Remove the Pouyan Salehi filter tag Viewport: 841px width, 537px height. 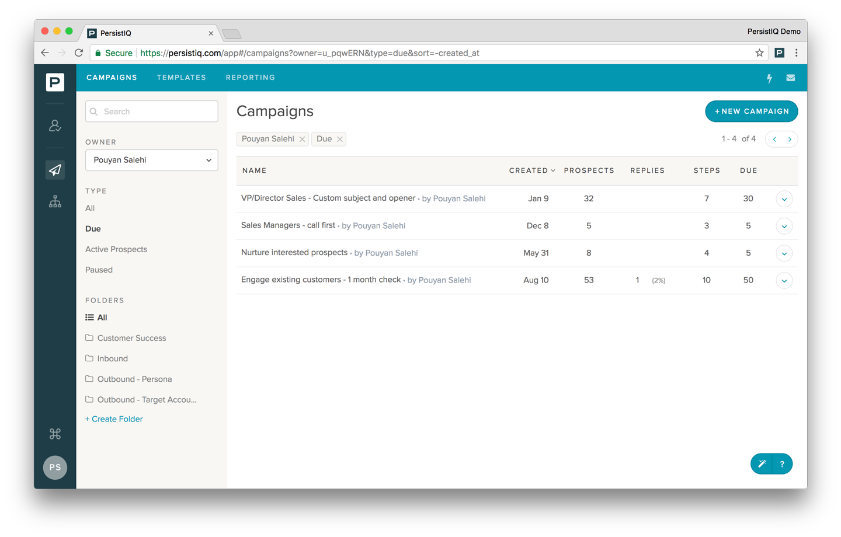coord(302,139)
